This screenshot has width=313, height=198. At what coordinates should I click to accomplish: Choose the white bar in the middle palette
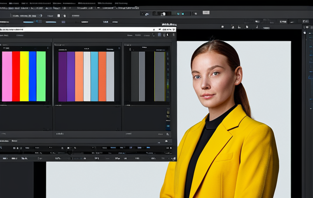[87, 77]
